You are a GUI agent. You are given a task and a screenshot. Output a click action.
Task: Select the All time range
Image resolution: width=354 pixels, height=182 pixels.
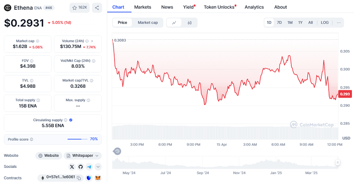pyautogui.click(x=310, y=23)
